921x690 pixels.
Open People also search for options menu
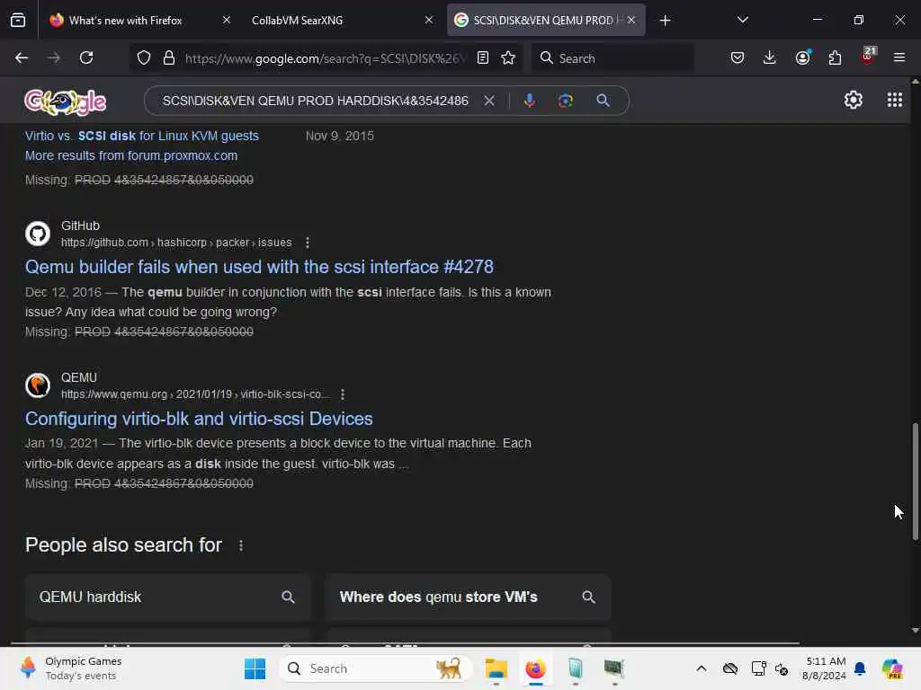point(241,545)
